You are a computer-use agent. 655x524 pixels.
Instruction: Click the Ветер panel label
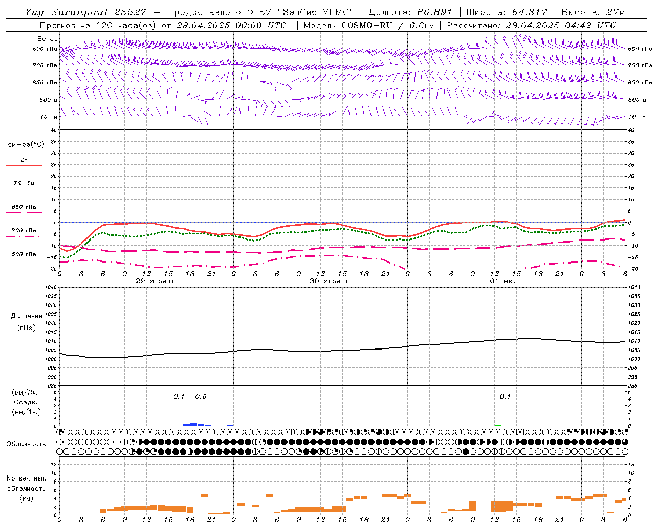point(47,39)
